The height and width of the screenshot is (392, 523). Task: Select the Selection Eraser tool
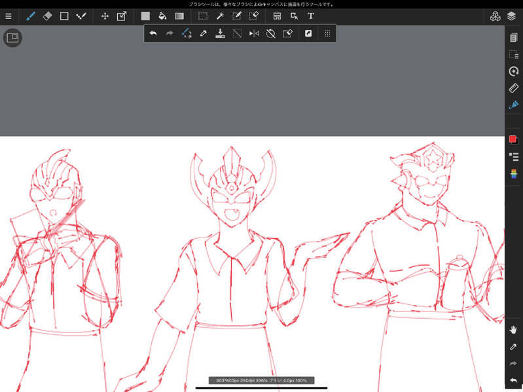(254, 16)
